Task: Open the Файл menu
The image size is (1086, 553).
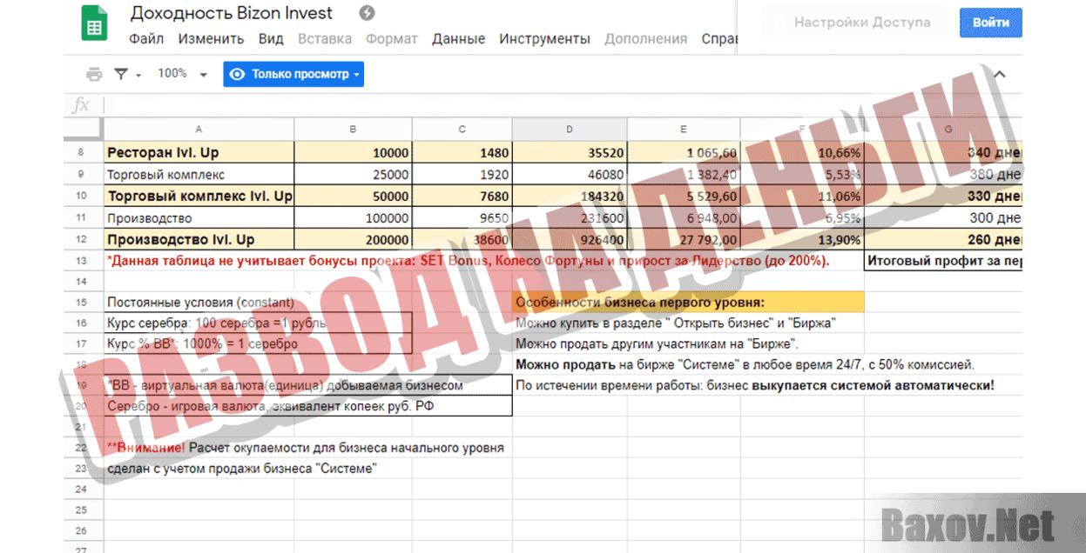Action: [x=146, y=39]
